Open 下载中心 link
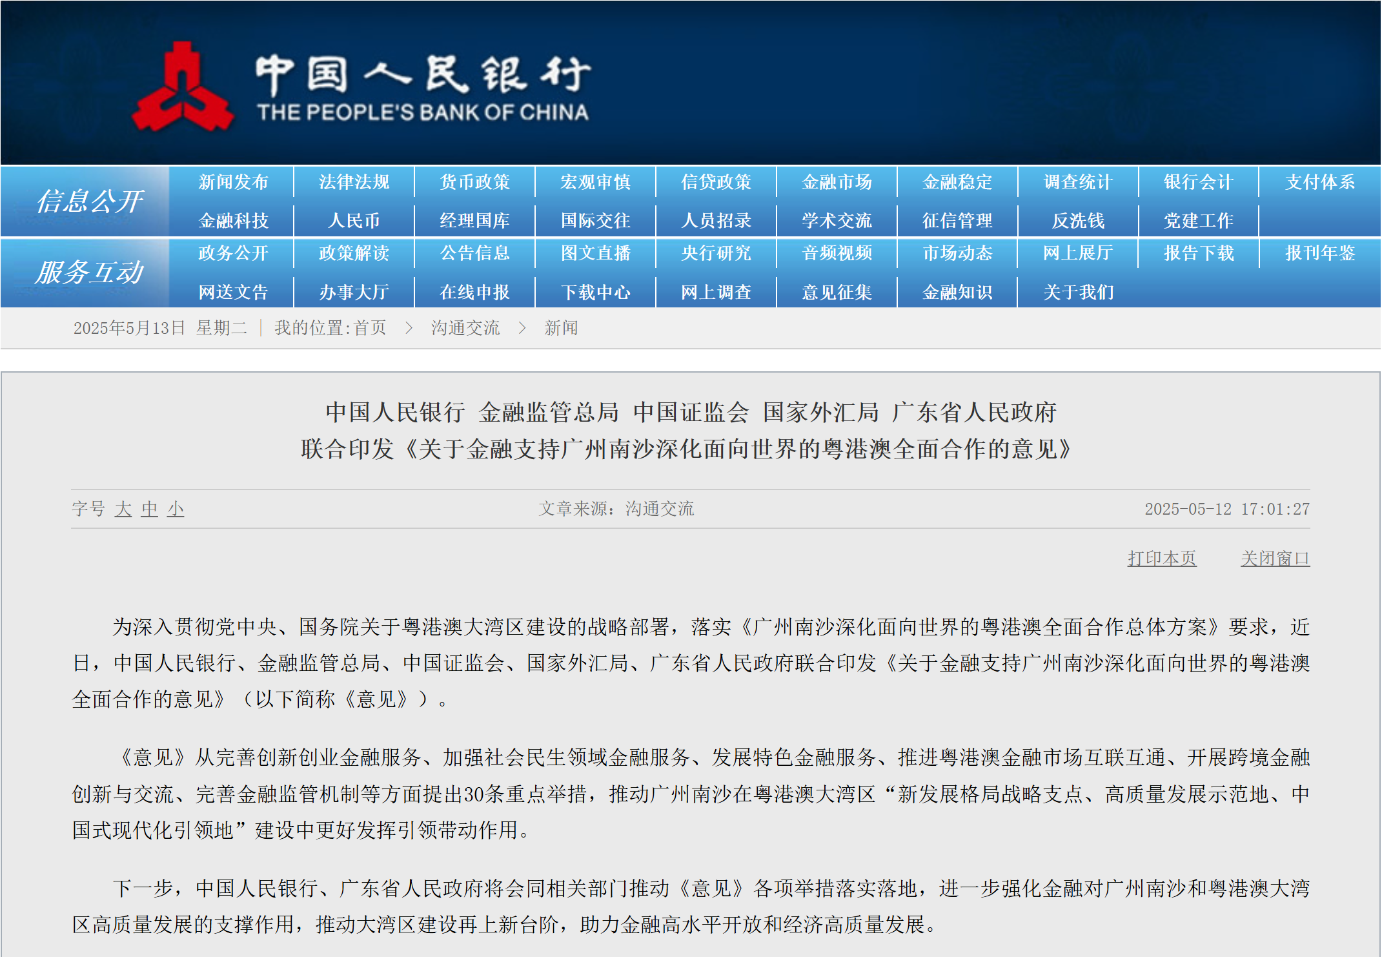 click(x=595, y=293)
